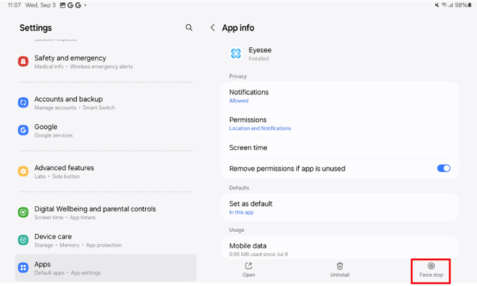Screen dimensions: 477x286
Task: Tap the Digital Wellbeing icon
Action: [23, 212]
